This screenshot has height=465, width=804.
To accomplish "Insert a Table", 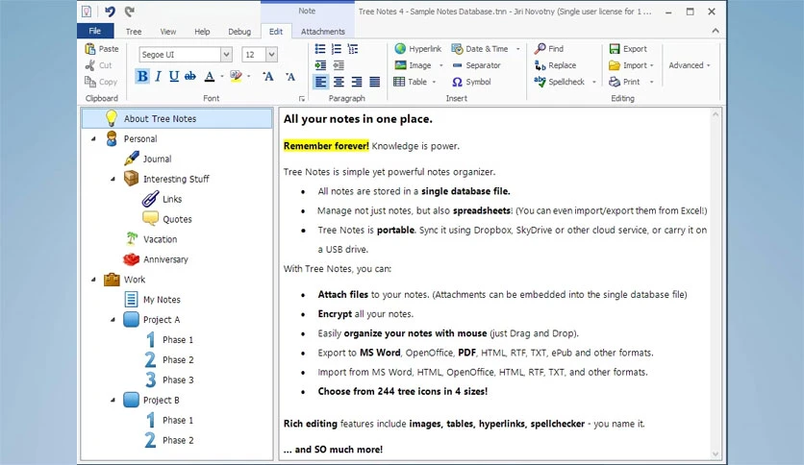I will coord(411,82).
